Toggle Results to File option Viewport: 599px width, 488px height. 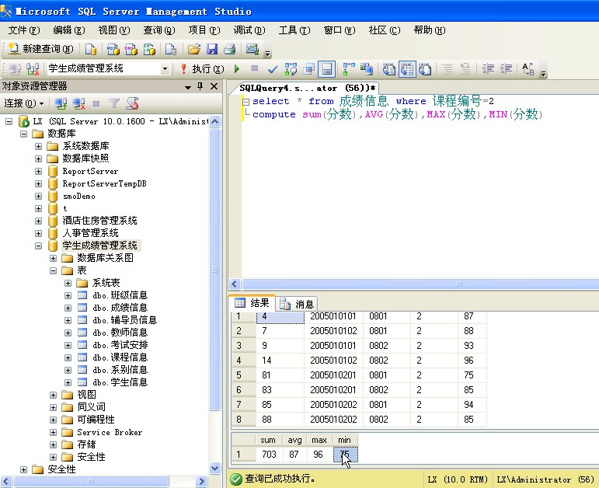pyautogui.click(x=425, y=69)
